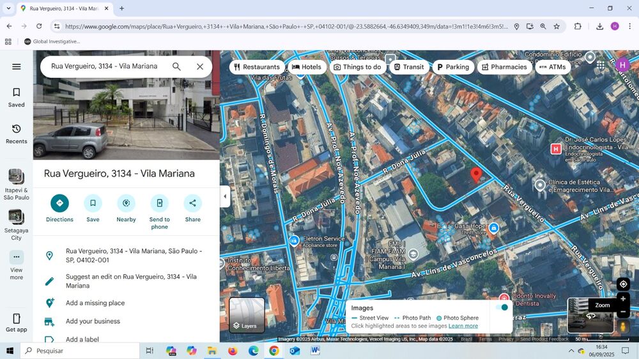Click Clínica de Estética place marker
Screen dimensions: 639x359
(x=540, y=186)
